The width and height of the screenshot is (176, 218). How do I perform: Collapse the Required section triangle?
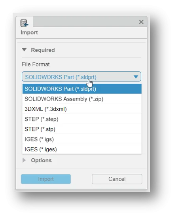click(x=24, y=50)
